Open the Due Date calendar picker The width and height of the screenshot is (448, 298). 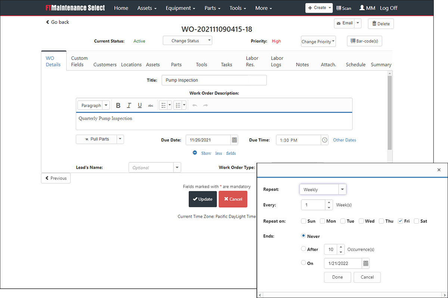tap(234, 140)
